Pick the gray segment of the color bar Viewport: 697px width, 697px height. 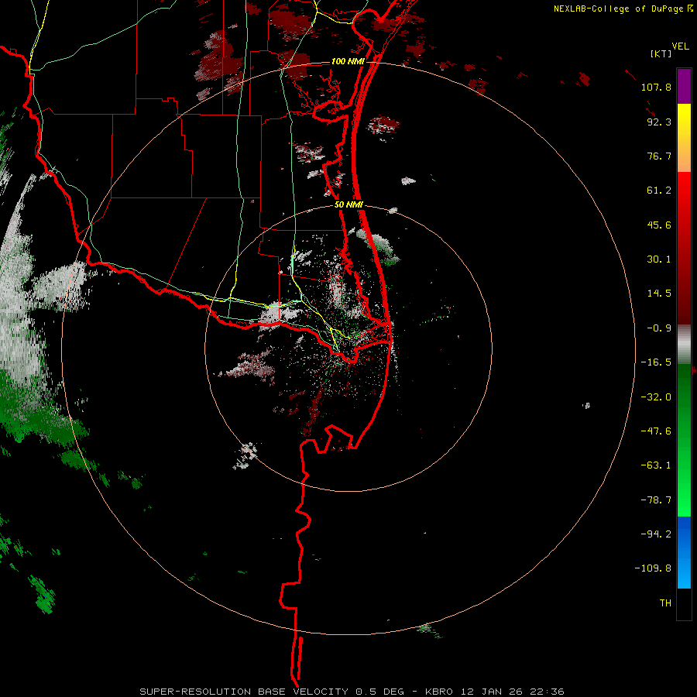[x=684, y=345]
